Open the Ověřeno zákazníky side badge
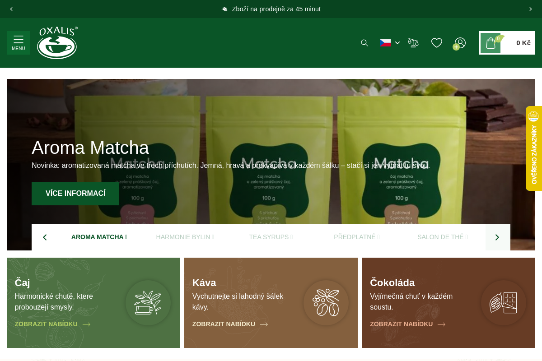Viewport: 542px width, 361px height. point(534,148)
